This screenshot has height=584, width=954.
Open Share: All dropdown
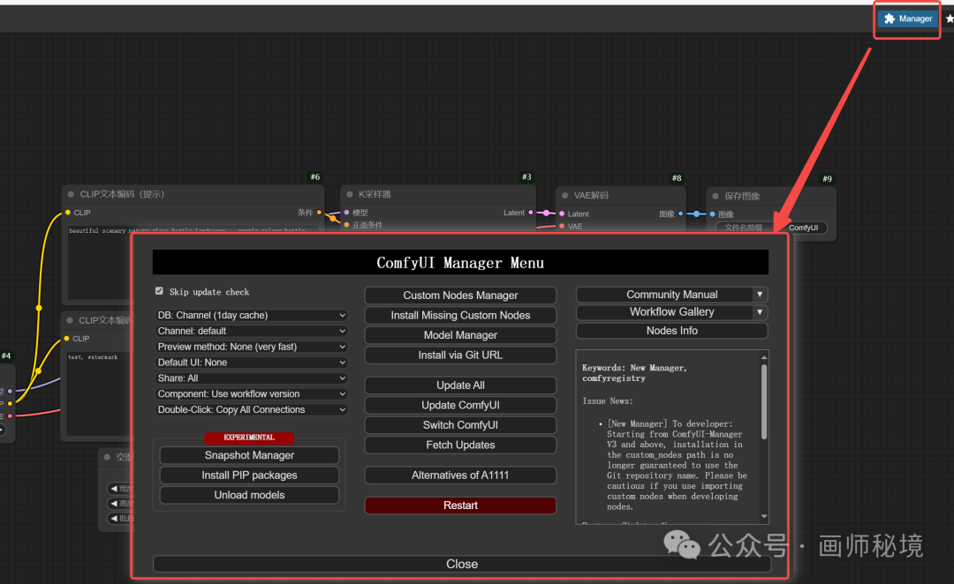coord(251,378)
